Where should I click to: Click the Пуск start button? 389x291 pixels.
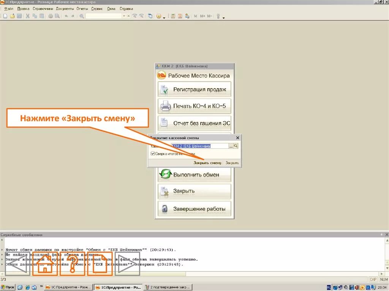click(8, 287)
